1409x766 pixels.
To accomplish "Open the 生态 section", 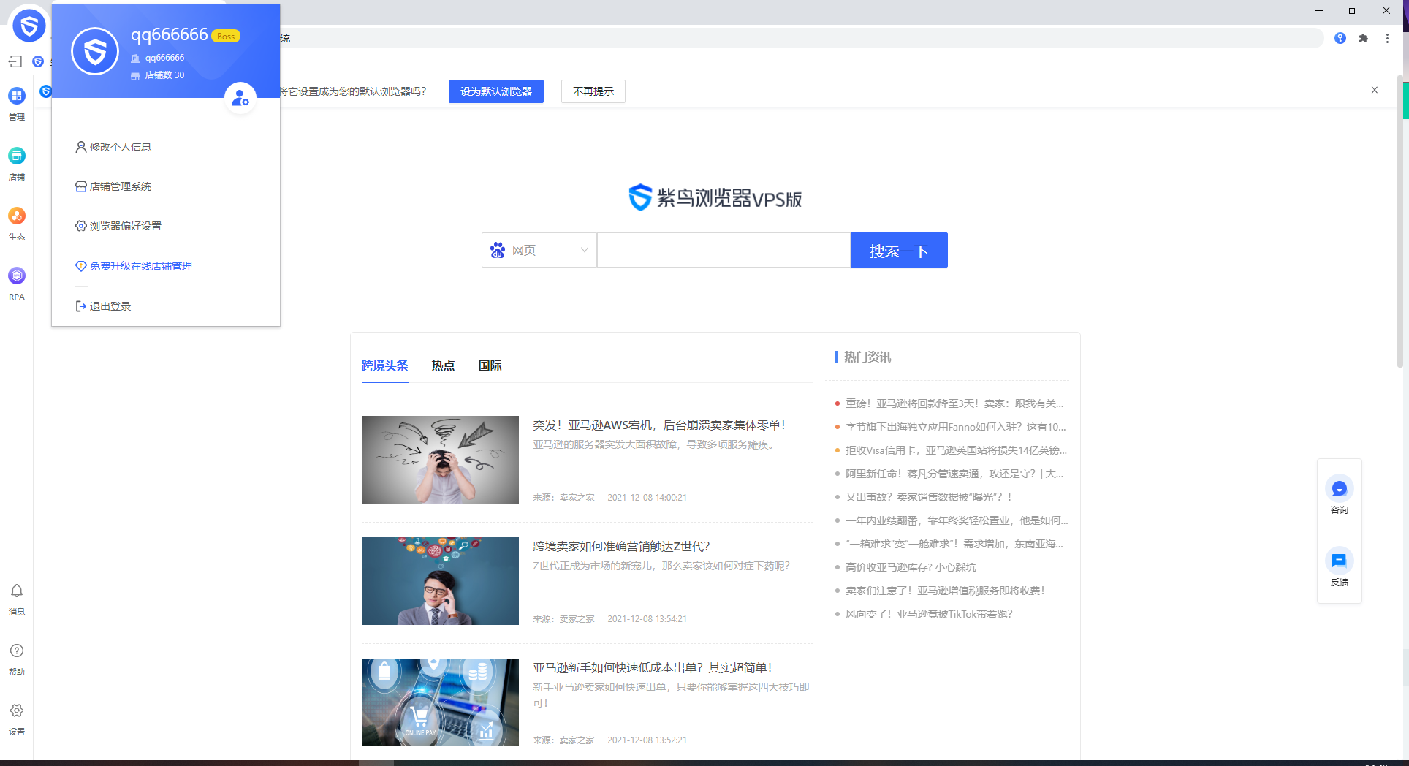I will click(16, 223).
